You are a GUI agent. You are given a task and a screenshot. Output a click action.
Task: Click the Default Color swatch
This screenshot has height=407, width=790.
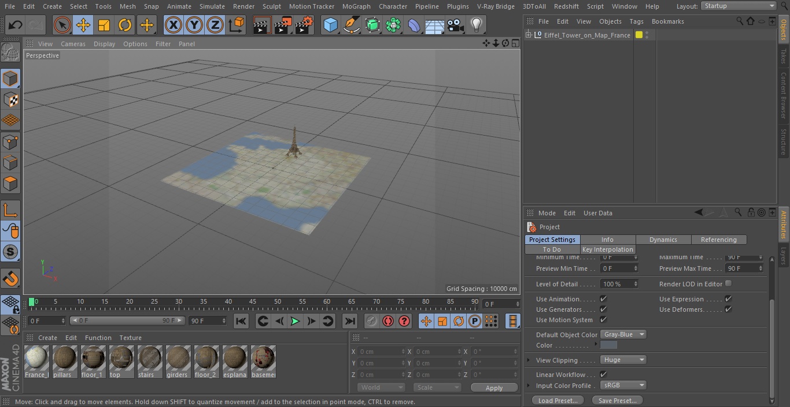(608, 345)
